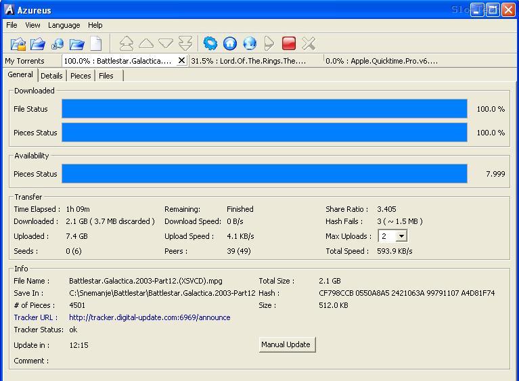Click the Tracker URL label

[36, 317]
